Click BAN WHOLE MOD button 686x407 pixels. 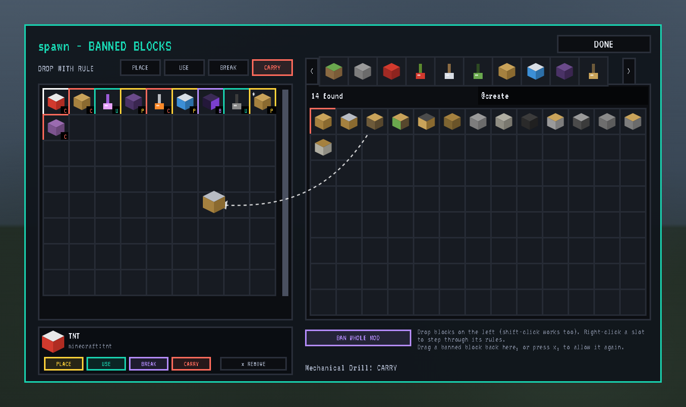pos(358,338)
